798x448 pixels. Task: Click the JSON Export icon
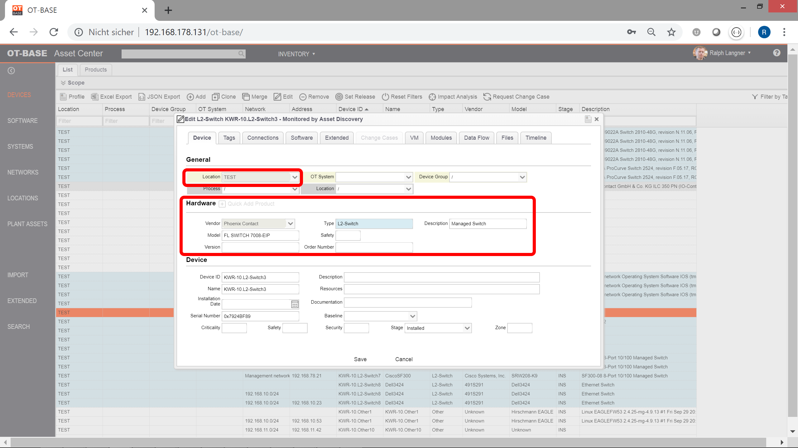[142, 97]
